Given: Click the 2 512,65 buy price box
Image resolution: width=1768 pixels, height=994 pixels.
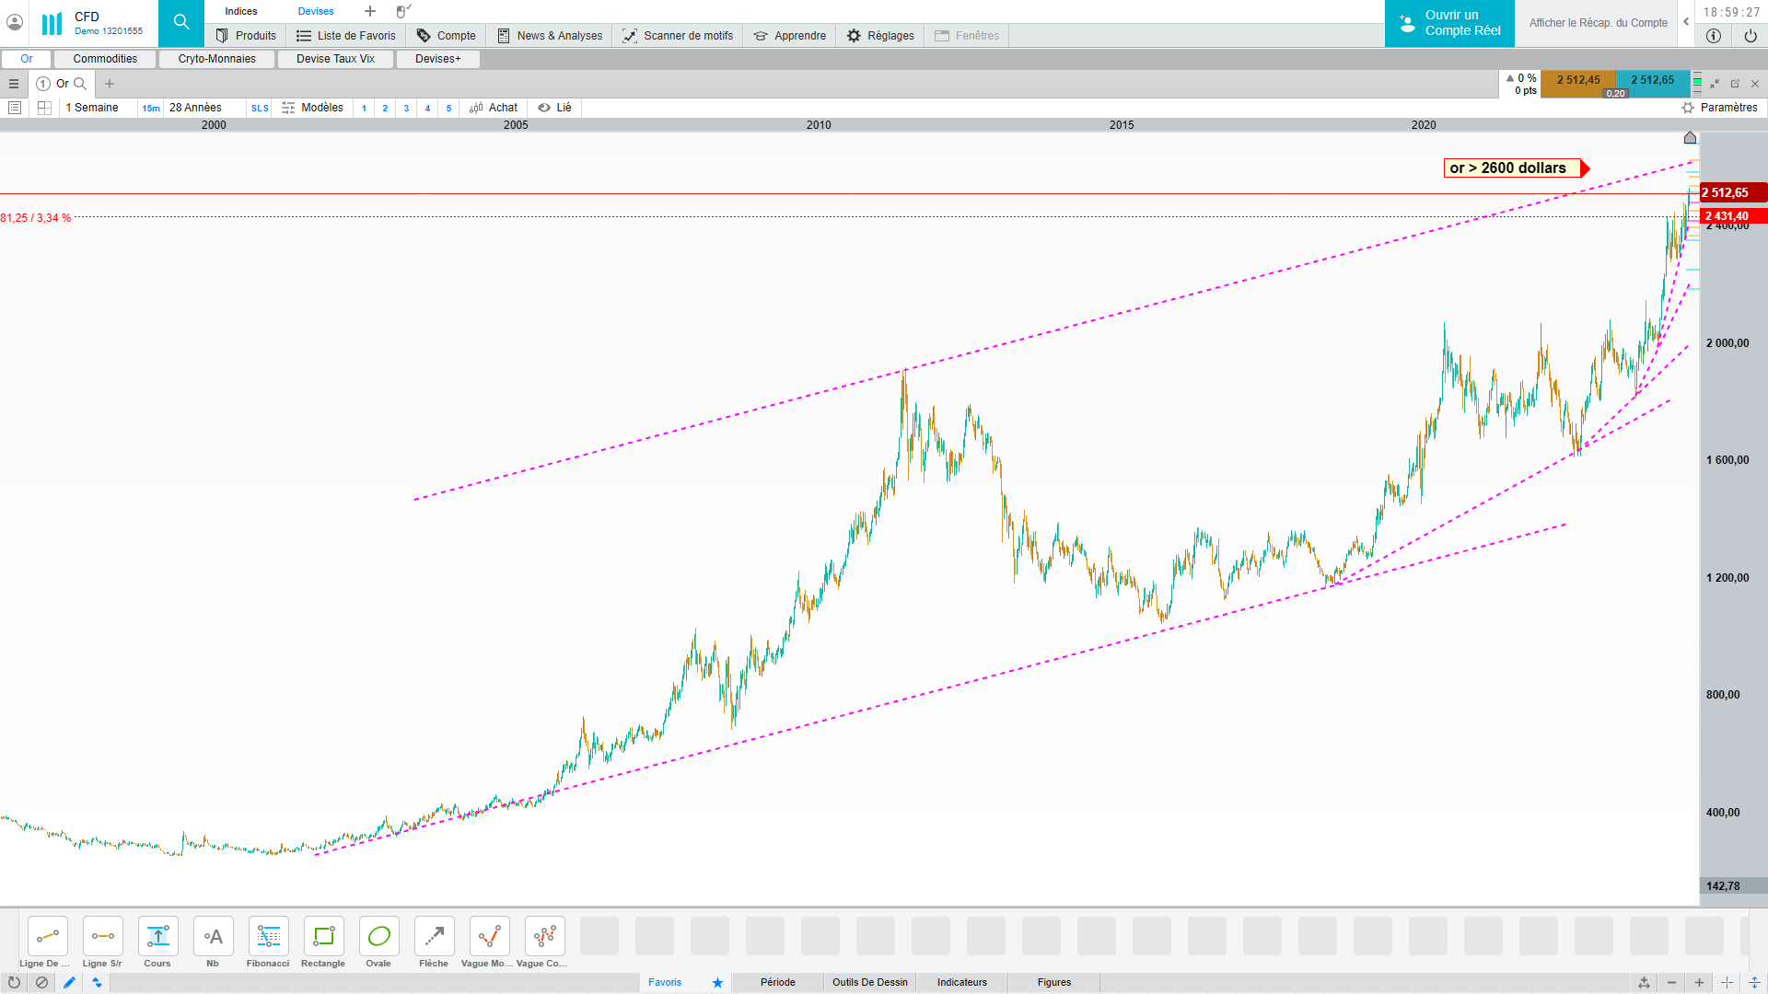Looking at the screenshot, I should point(1652,81).
